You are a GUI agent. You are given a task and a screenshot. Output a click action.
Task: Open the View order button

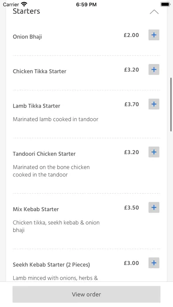pyautogui.click(x=86, y=294)
